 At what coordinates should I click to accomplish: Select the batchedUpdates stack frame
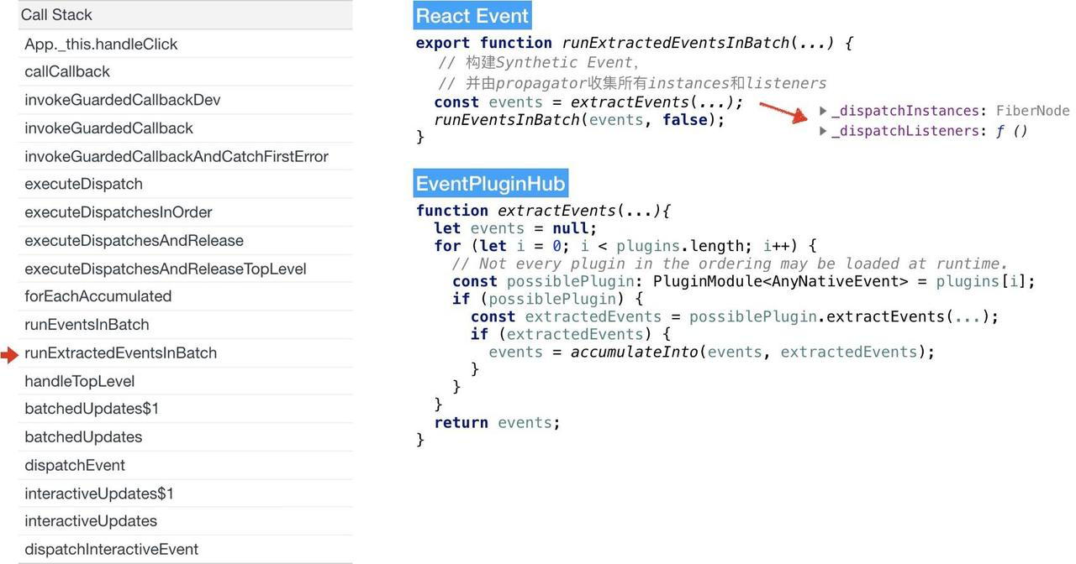(185, 437)
